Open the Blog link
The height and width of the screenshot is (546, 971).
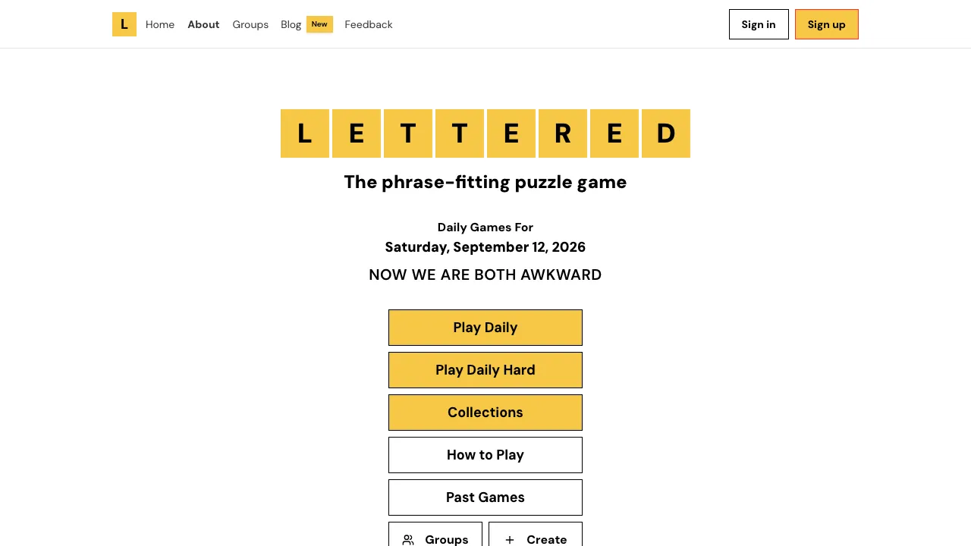(x=291, y=24)
